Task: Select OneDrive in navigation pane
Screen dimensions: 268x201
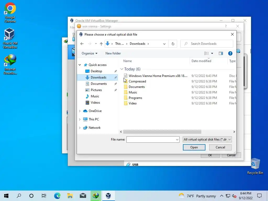Action: pyautogui.click(x=95, y=111)
